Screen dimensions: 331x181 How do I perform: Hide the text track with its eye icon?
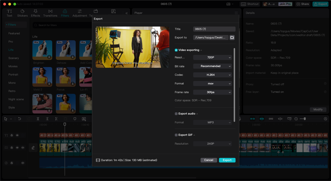pyautogui.click(x=17, y=135)
